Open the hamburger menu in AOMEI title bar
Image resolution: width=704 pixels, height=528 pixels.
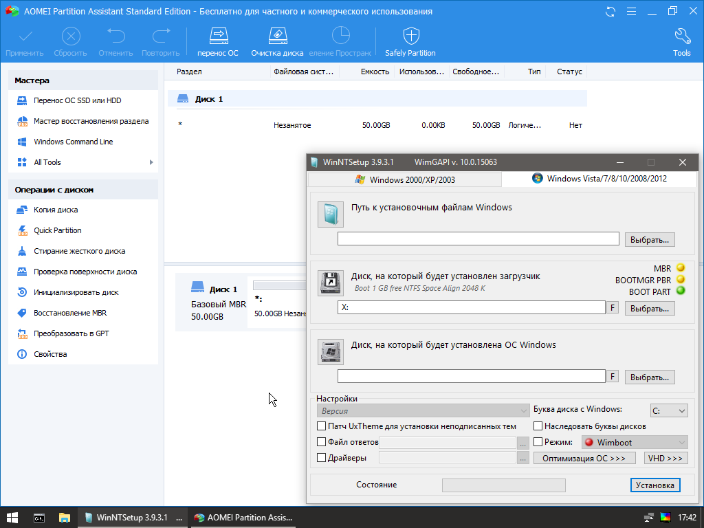click(631, 12)
